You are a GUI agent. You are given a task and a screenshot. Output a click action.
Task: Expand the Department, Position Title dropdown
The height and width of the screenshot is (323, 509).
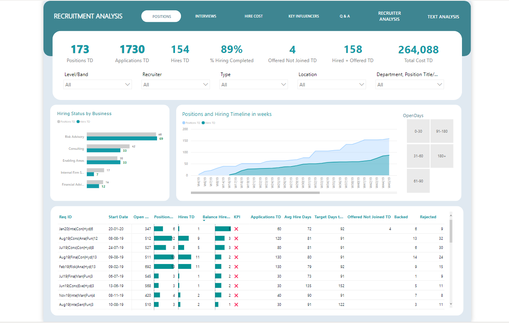410,84
